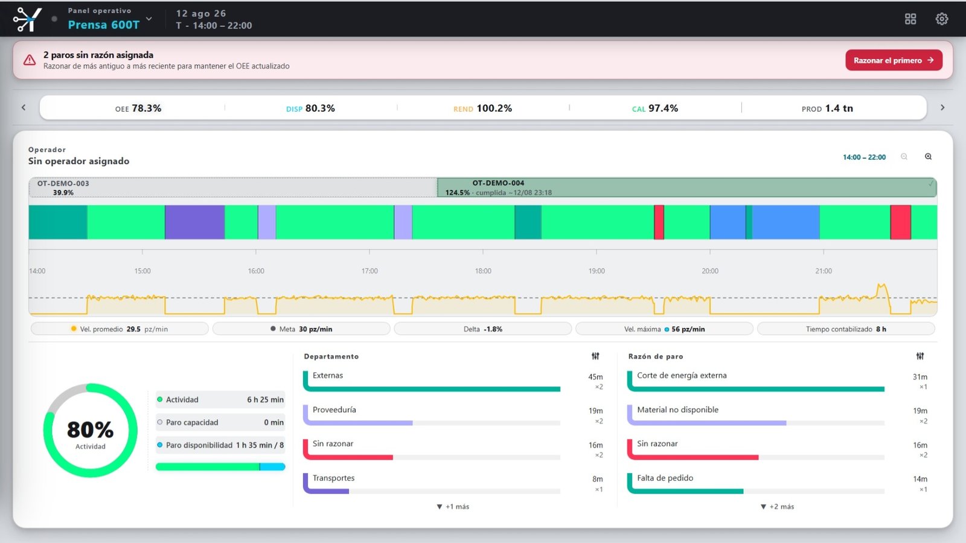Select Sin razonar row under Departamento
966x543 pixels.
(453, 449)
